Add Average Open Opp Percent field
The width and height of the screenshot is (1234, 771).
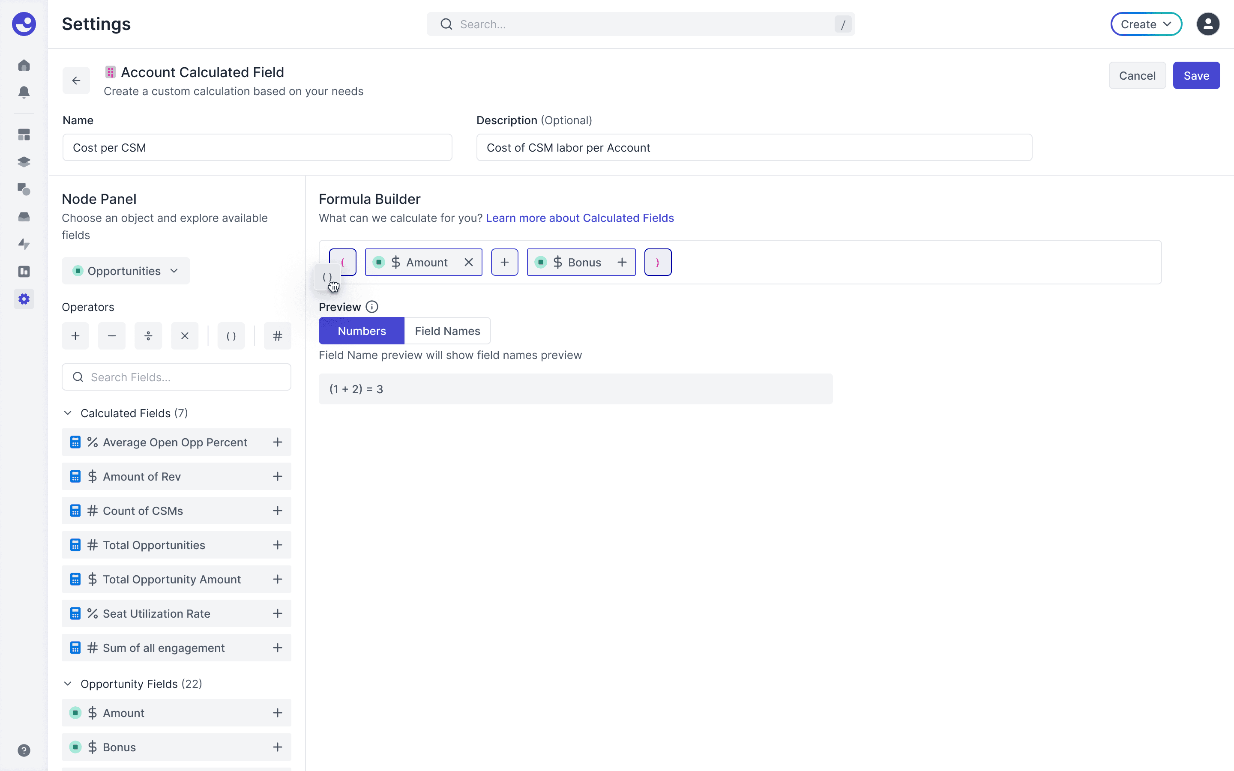click(277, 442)
